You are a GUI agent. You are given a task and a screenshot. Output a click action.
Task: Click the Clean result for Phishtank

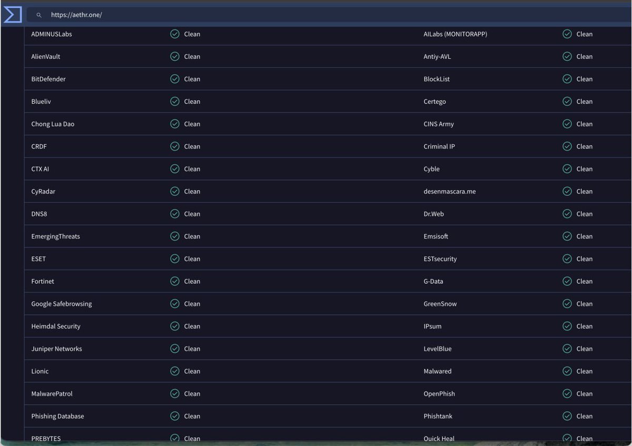pyautogui.click(x=585, y=416)
